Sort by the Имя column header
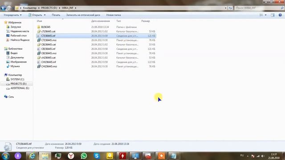285x160 pixels. coord(39,21)
